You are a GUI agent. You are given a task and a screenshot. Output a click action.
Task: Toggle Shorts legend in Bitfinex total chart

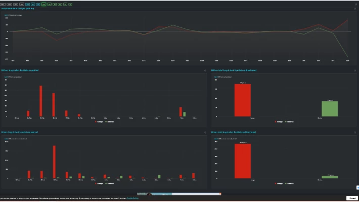click(289, 122)
